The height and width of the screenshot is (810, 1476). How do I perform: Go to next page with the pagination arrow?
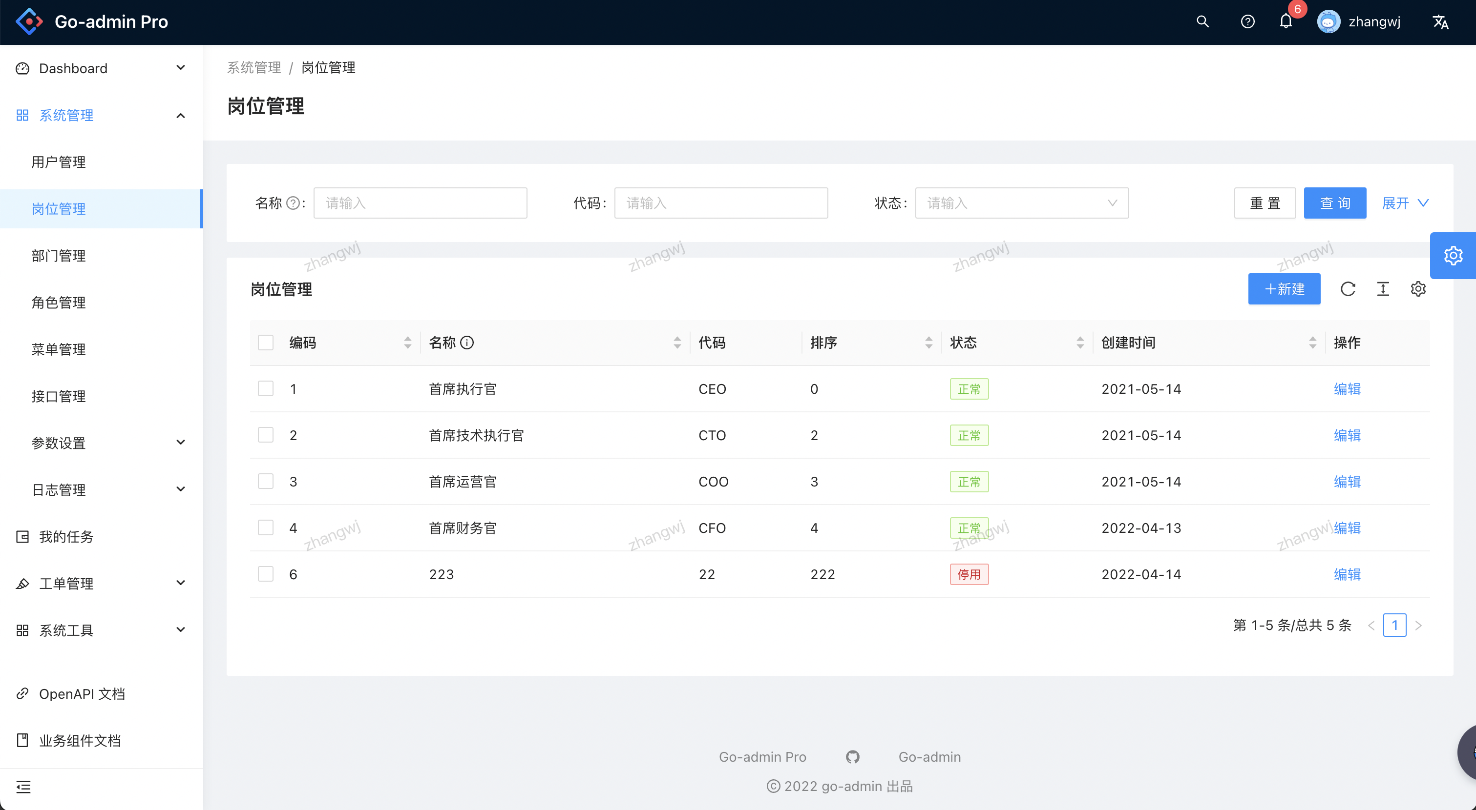click(1419, 625)
